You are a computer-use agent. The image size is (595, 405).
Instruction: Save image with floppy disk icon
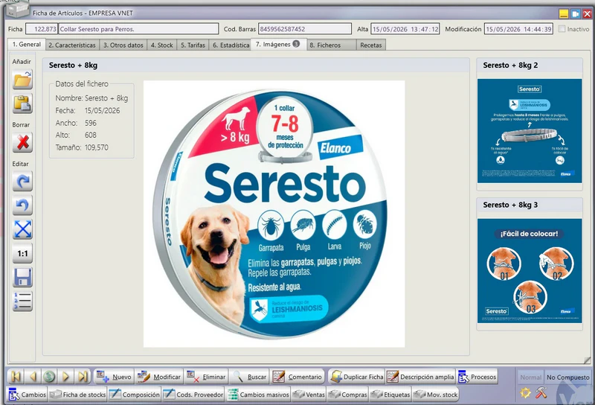pyautogui.click(x=22, y=278)
